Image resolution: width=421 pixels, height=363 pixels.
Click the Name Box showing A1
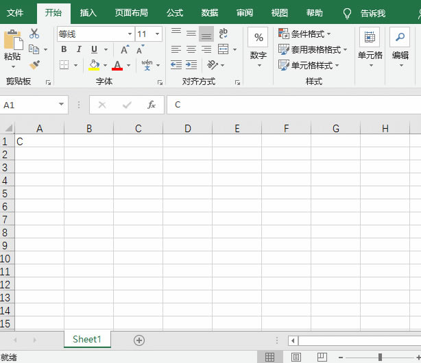point(29,105)
